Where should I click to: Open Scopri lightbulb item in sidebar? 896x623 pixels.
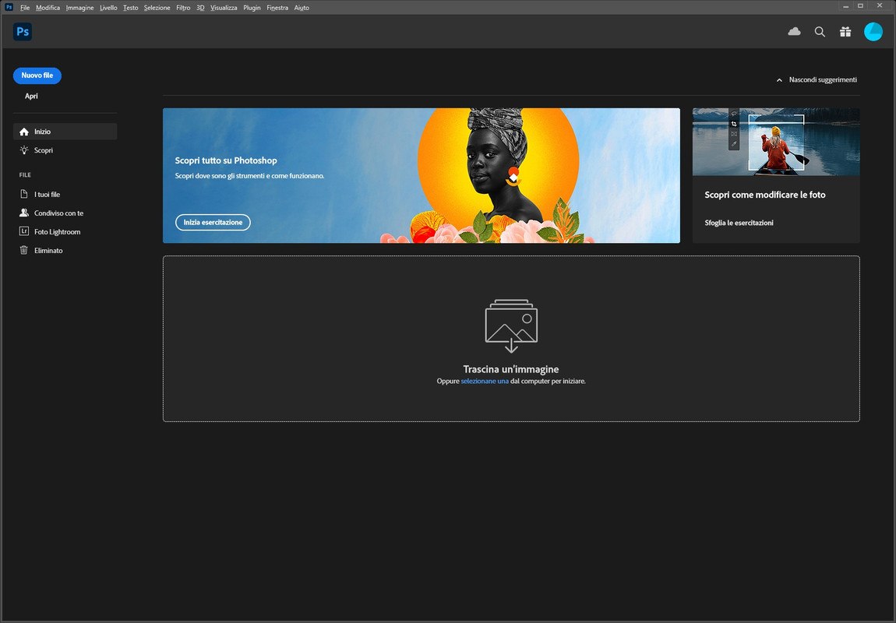click(x=44, y=150)
